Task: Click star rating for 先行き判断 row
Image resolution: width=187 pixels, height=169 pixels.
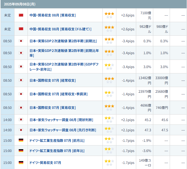Action: point(109,130)
